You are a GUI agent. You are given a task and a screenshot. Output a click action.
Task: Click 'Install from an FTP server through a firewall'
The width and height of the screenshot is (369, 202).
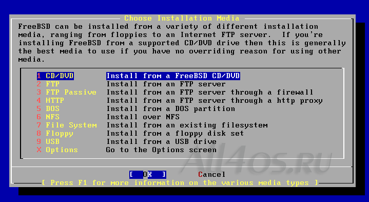point(210,93)
